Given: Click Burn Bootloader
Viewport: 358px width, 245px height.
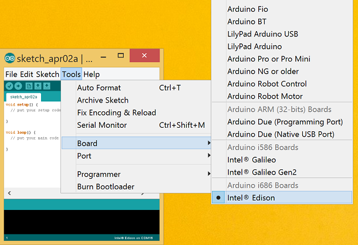Looking at the screenshot, I should (x=106, y=187).
